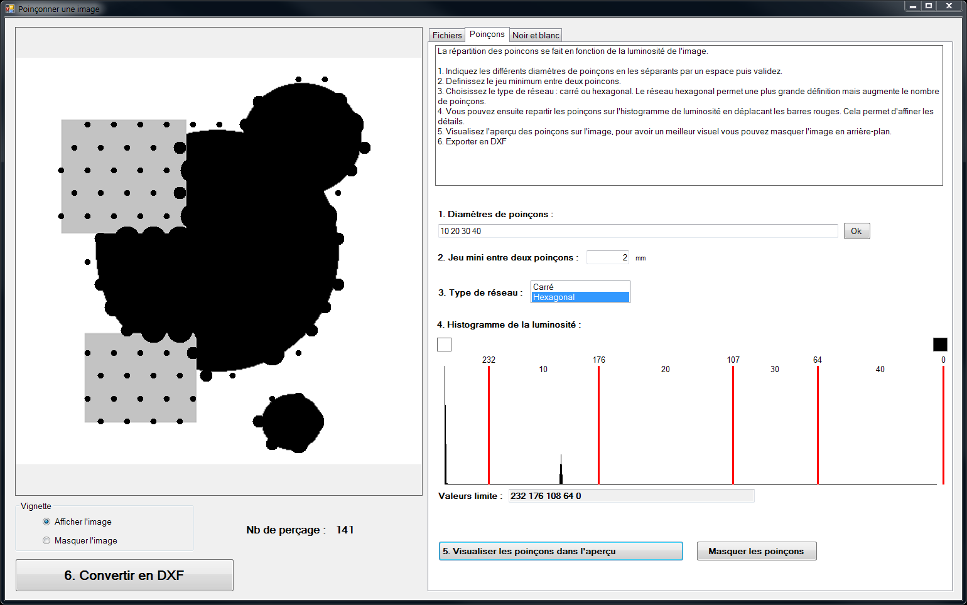The width and height of the screenshot is (967, 605).
Task: Select the 'Afficher l'image' radio button
Action: pyautogui.click(x=46, y=522)
